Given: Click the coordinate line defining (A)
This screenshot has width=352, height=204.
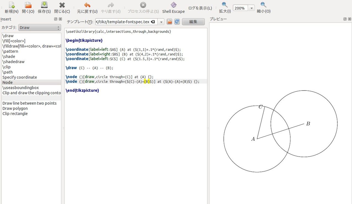Looking at the screenshot, I should click(x=123, y=50).
